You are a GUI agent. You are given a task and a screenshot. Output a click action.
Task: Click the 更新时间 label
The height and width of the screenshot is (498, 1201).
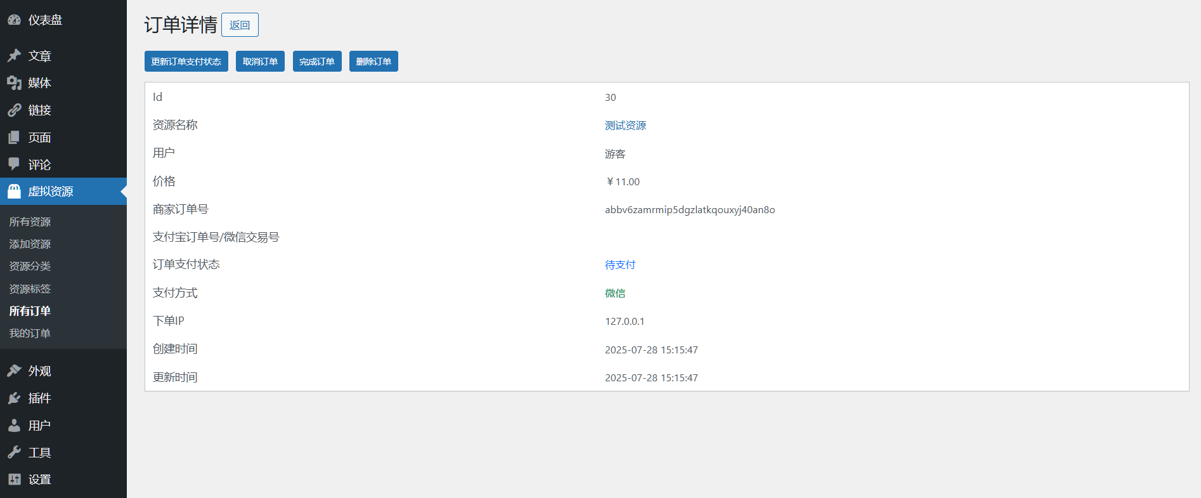click(x=175, y=377)
